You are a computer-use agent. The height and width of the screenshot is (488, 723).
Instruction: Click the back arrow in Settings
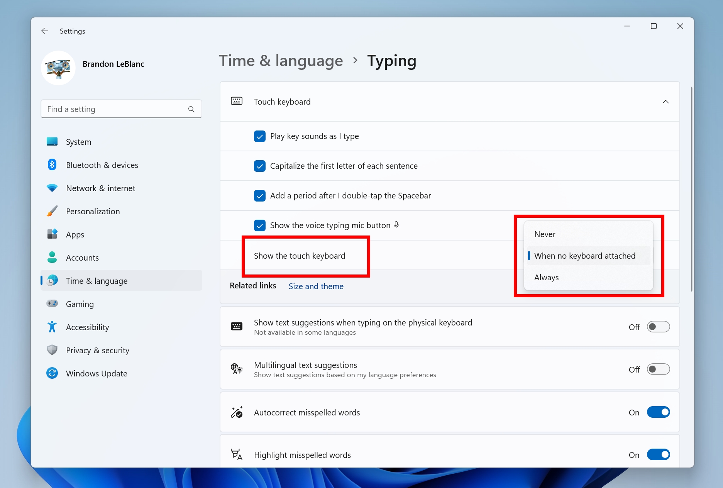(44, 31)
